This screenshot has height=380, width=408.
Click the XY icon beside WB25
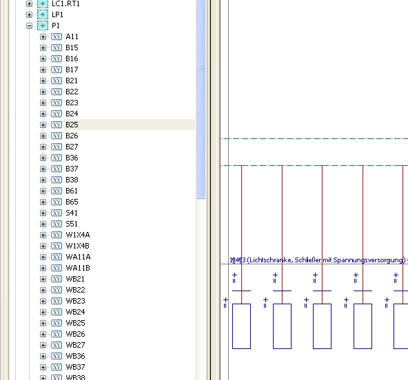(57, 323)
